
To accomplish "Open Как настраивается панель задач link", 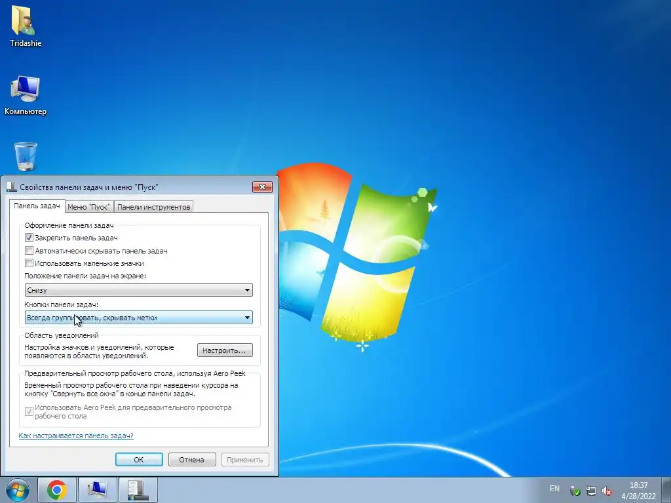I will 76,436.
